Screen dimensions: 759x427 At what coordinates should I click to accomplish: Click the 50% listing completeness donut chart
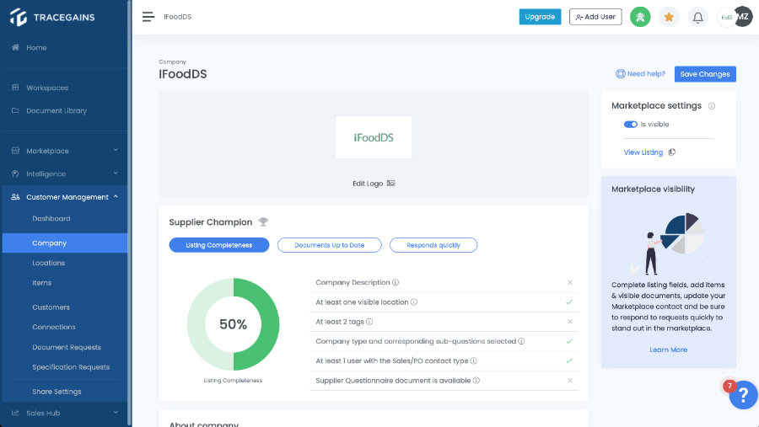coord(234,324)
